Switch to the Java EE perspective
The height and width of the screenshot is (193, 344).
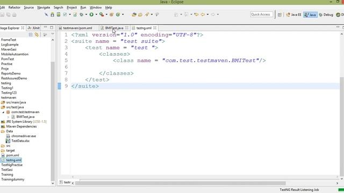pyautogui.click(x=294, y=15)
